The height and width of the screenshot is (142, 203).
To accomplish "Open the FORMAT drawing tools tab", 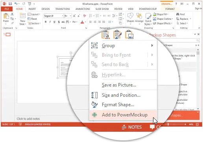I will 170,9.
